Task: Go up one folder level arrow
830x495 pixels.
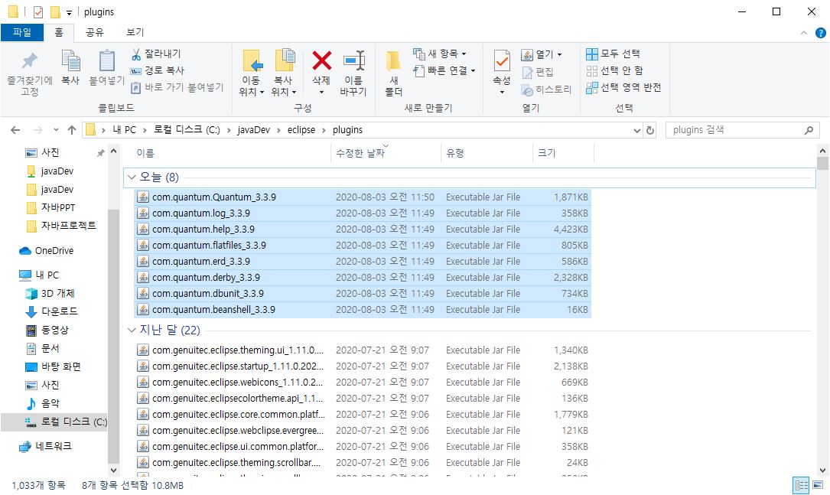Action: (72, 130)
